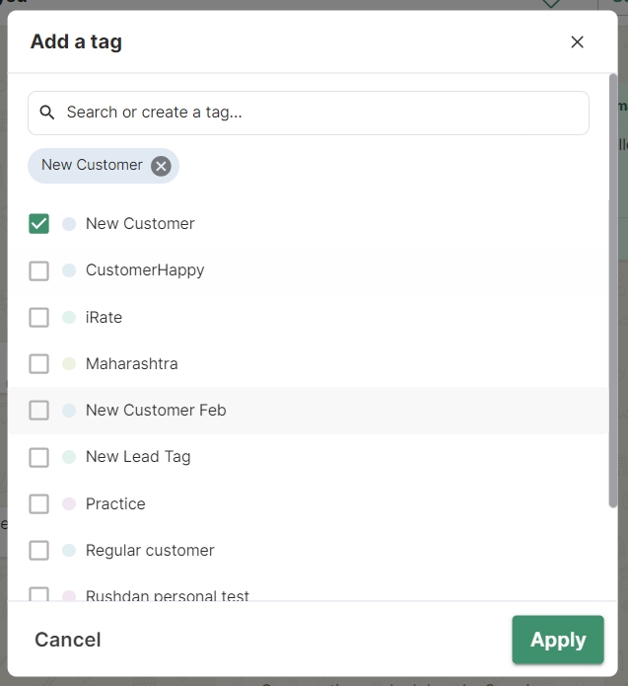Viewport: 628px width, 686px height.
Task: Enable the iRate tag checkbox
Action: 38,317
